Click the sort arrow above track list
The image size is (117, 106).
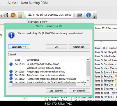[101, 42]
